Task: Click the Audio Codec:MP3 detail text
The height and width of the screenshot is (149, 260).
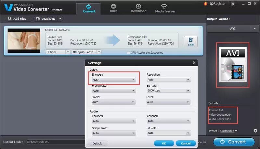Action: click(220, 119)
